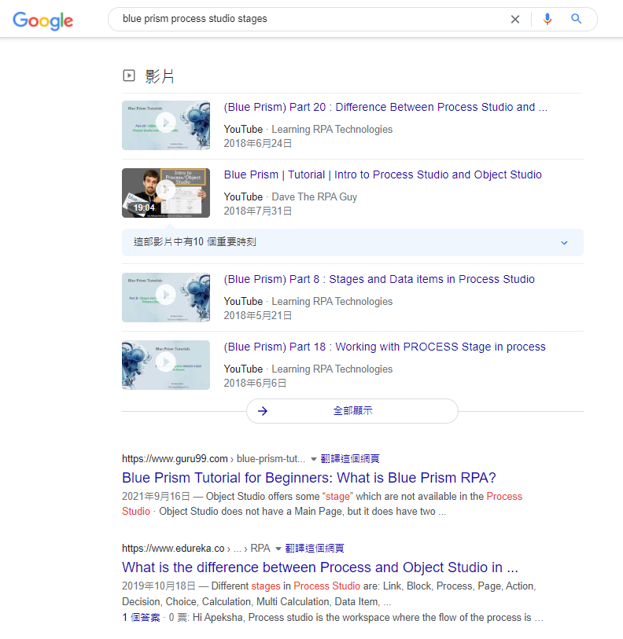Screen dimensions: 623x639
Task: Click the blue magnifier search icon
Action: click(x=576, y=19)
